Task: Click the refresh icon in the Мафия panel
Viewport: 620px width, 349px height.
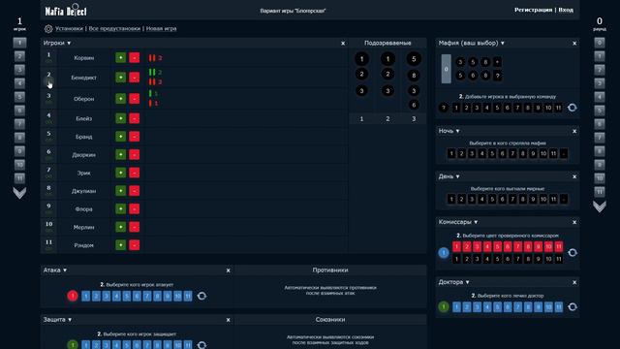Action: [573, 108]
